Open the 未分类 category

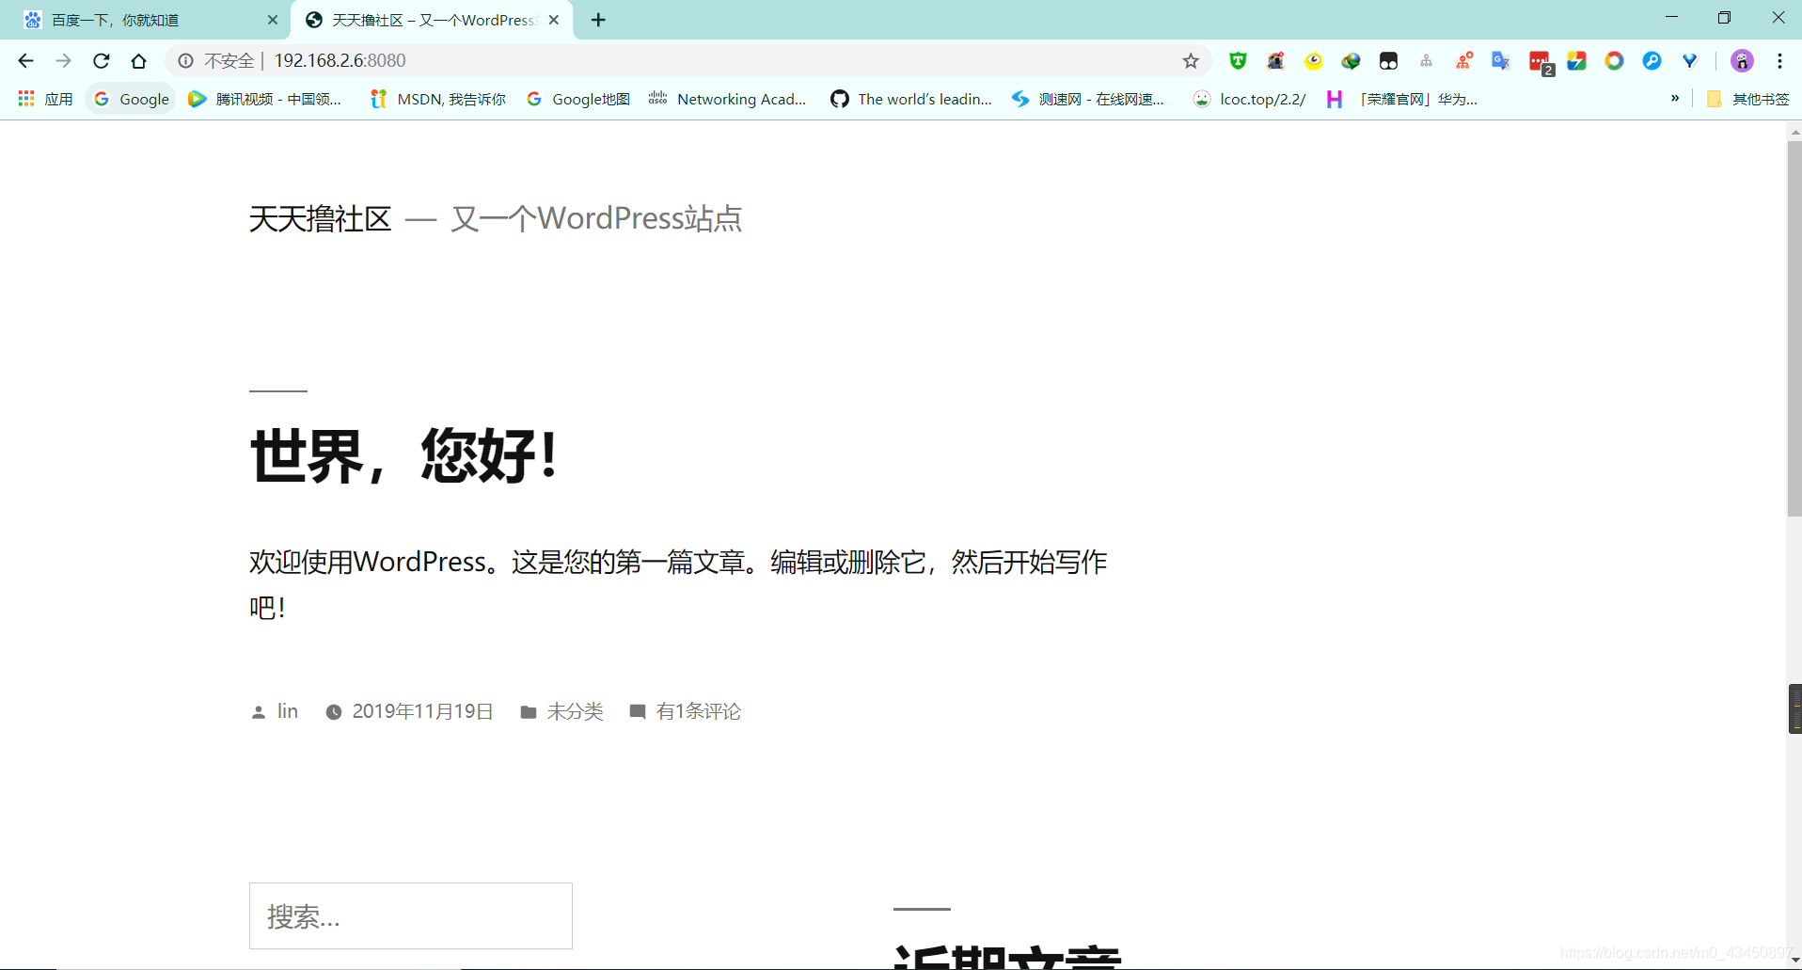(575, 712)
